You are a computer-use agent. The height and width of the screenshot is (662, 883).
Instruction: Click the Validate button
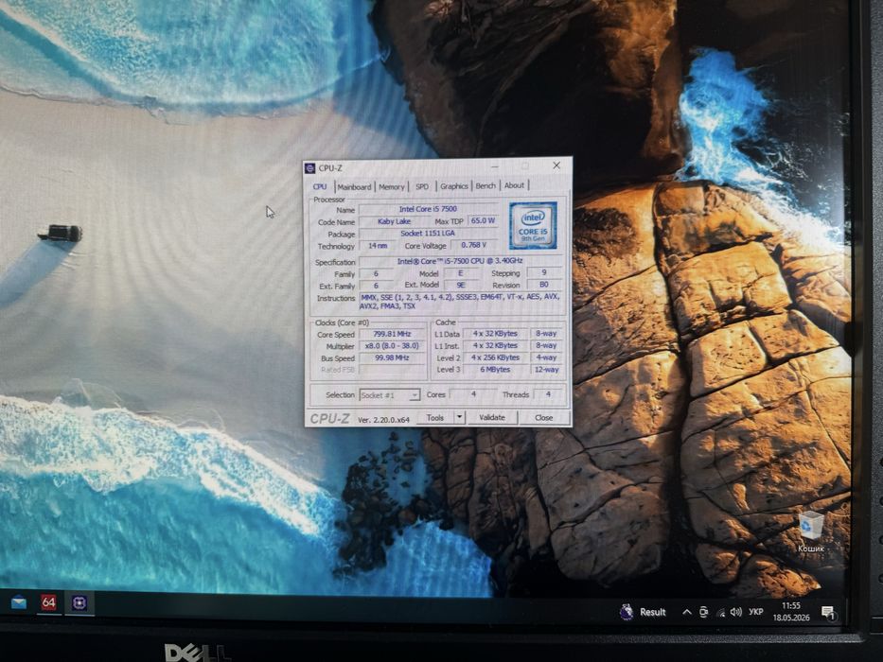point(491,418)
